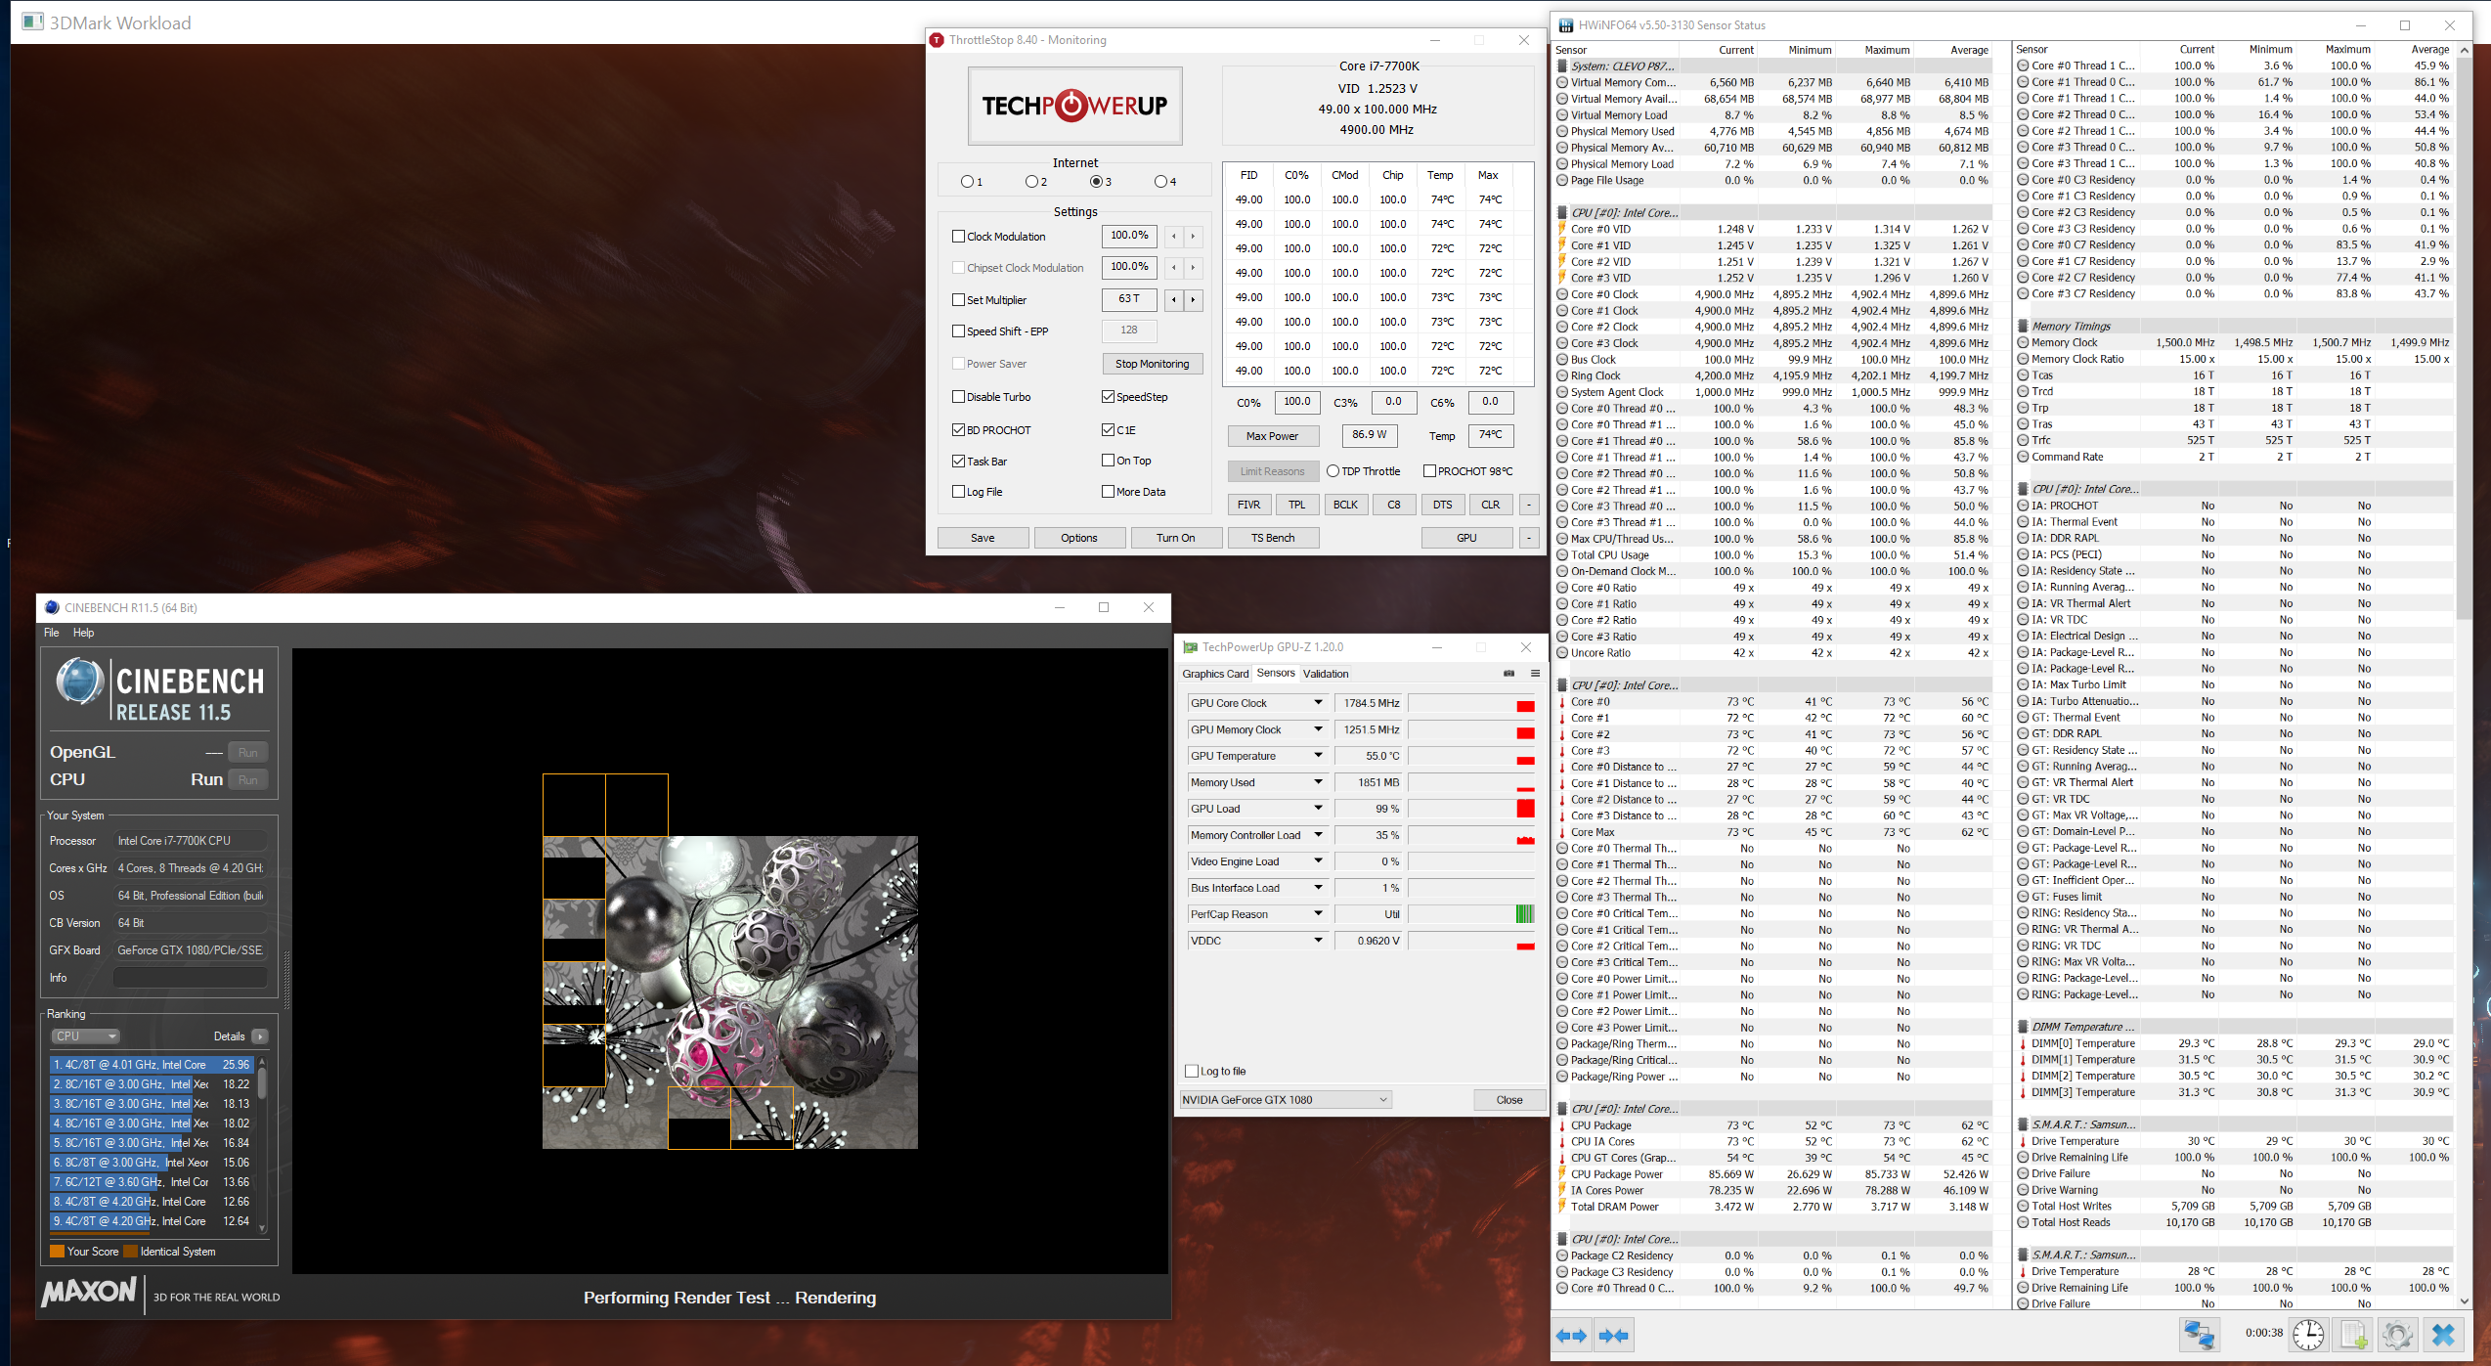Open the CPU ranking dropdown in Cinebench
The height and width of the screenshot is (1366, 2491).
coord(86,1036)
